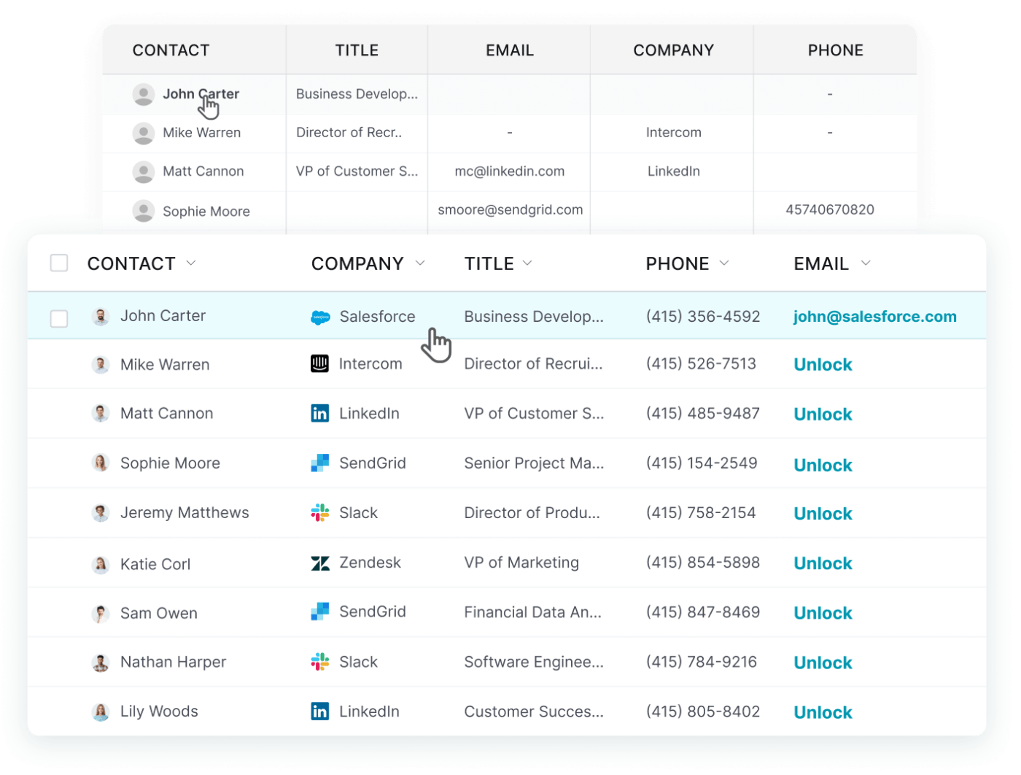The image size is (1021, 775).
Task: Click the upper table PHONE header
Action: click(835, 50)
